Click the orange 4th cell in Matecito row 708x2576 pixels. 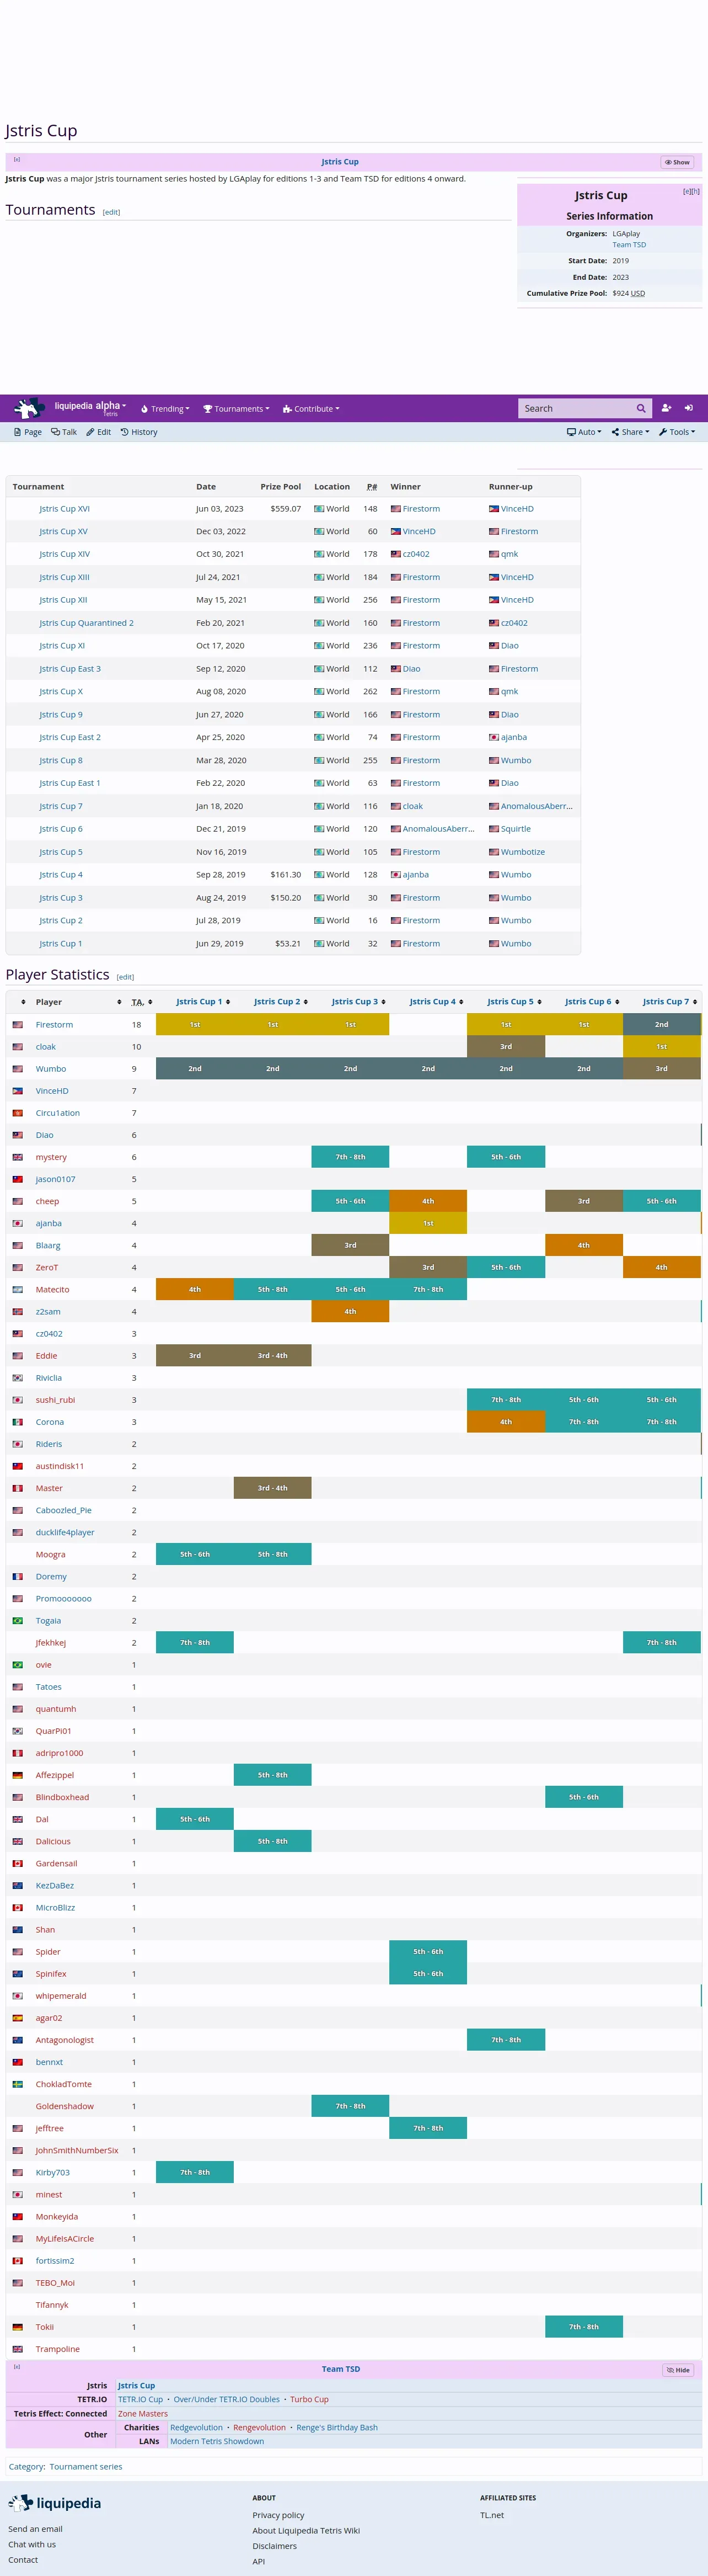click(195, 1289)
